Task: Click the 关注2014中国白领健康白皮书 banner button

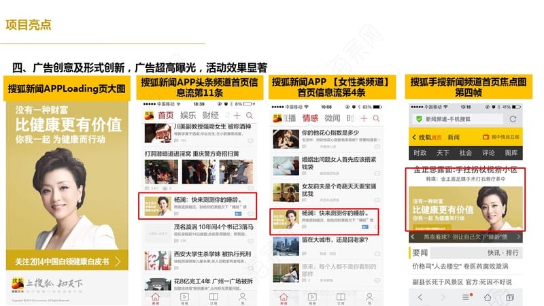Action: point(67,261)
